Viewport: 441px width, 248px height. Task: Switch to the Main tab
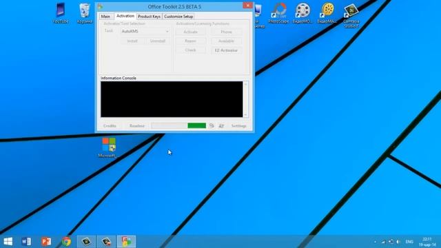pos(105,17)
